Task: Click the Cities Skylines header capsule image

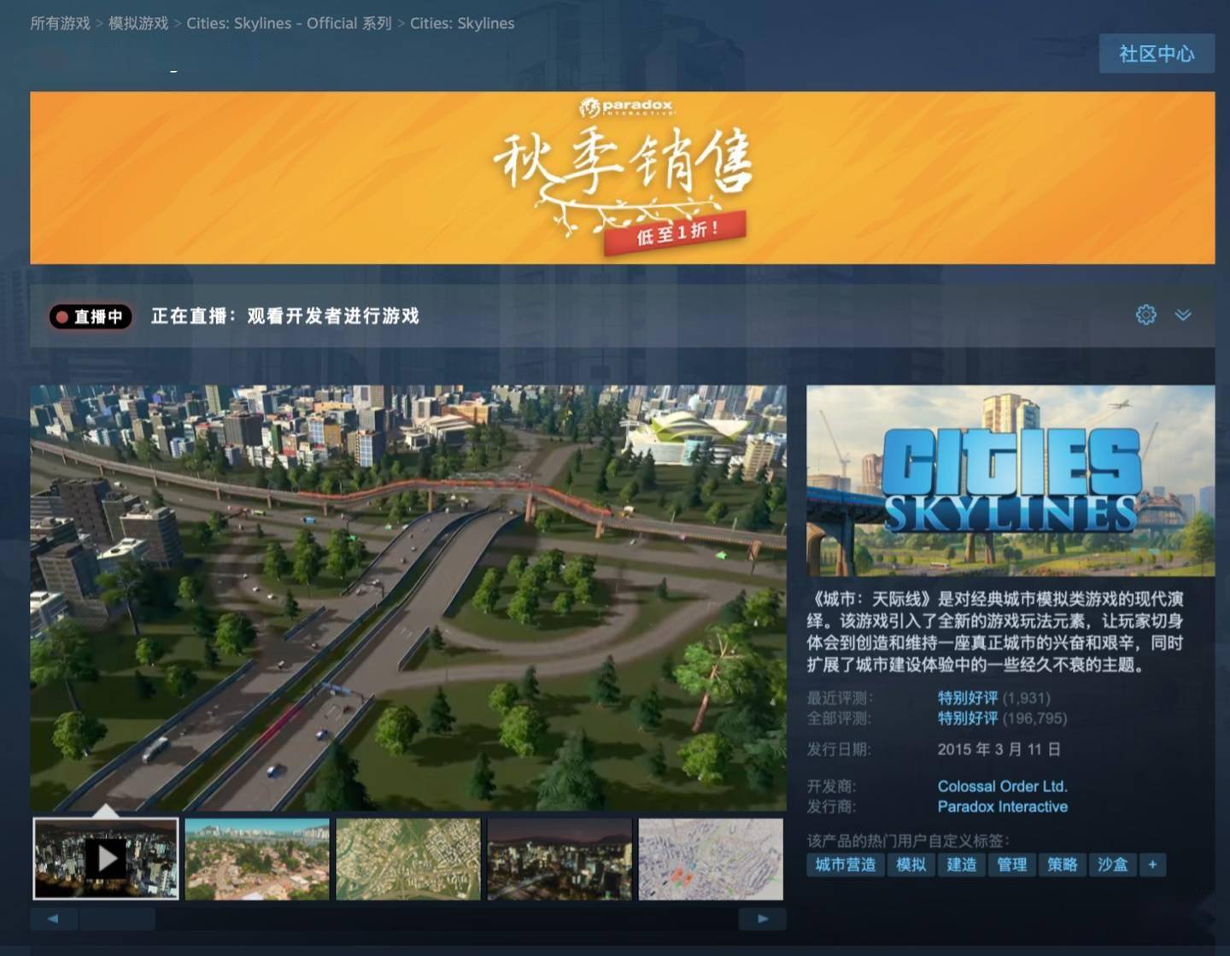Action: click(x=1010, y=480)
